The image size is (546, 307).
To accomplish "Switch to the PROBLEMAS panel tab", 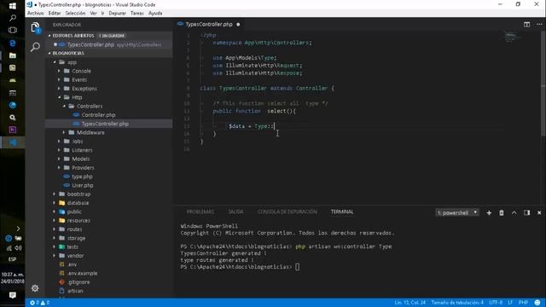I will [200, 211].
